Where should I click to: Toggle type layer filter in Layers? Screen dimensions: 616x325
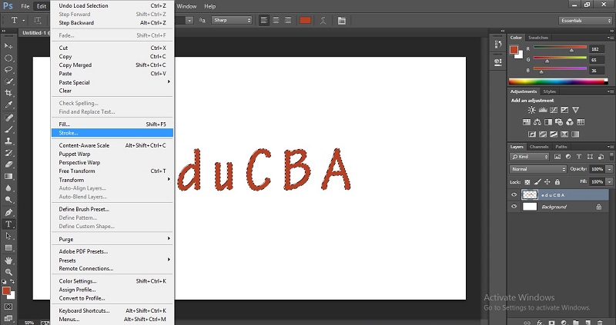coord(579,157)
